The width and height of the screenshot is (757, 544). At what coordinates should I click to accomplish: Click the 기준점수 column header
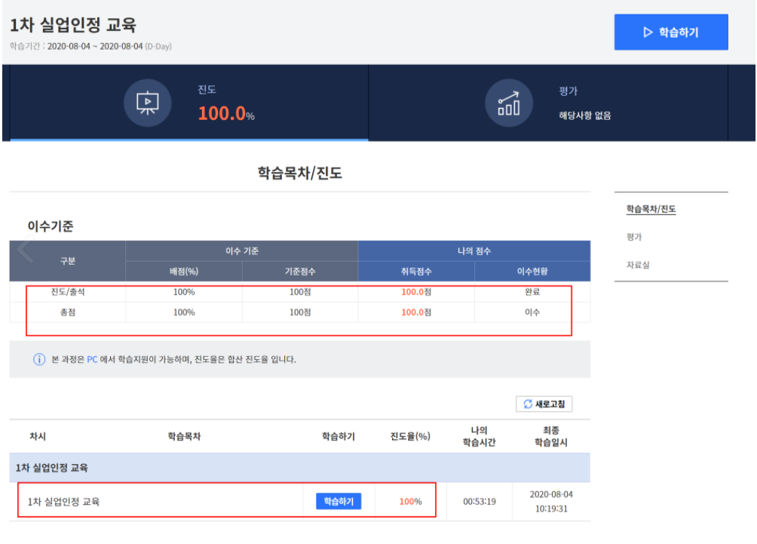pyautogui.click(x=300, y=272)
